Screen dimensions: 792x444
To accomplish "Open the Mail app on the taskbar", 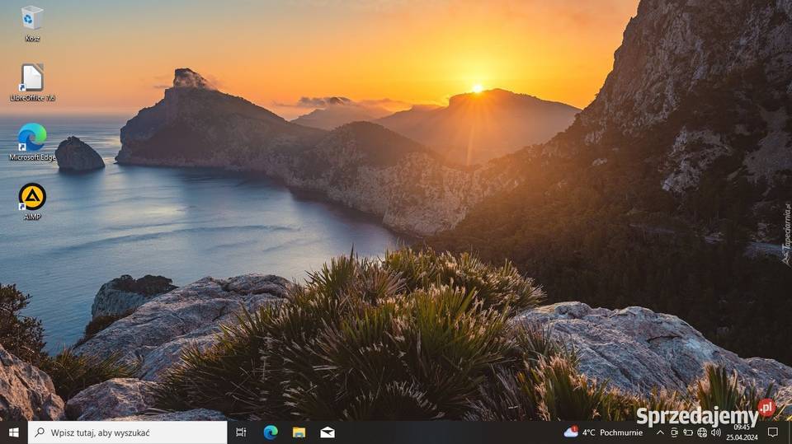I will (x=328, y=432).
